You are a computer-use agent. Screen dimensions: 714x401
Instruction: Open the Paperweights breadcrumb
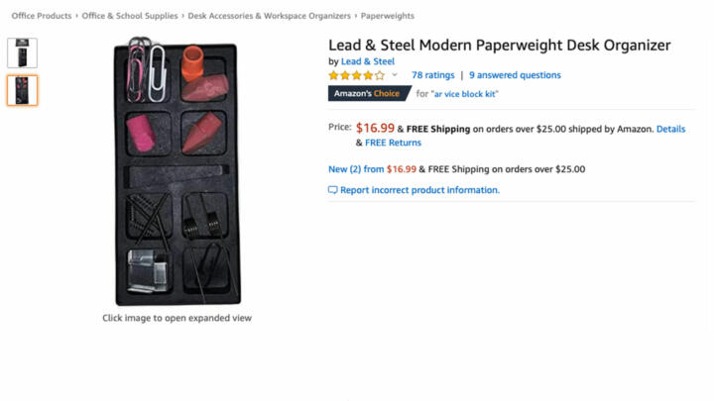click(x=388, y=16)
